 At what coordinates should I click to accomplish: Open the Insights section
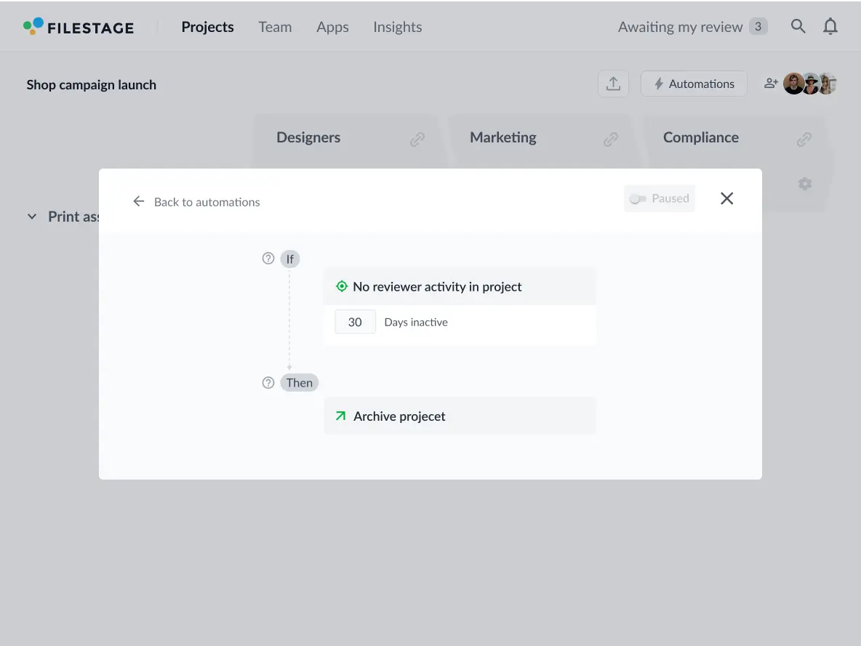397,27
